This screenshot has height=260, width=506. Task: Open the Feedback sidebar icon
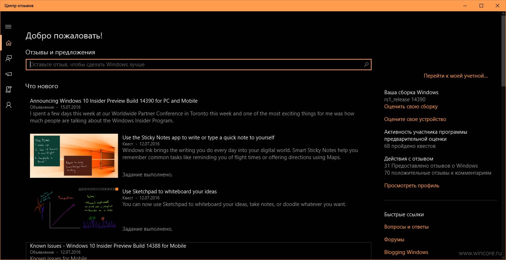(x=8, y=59)
